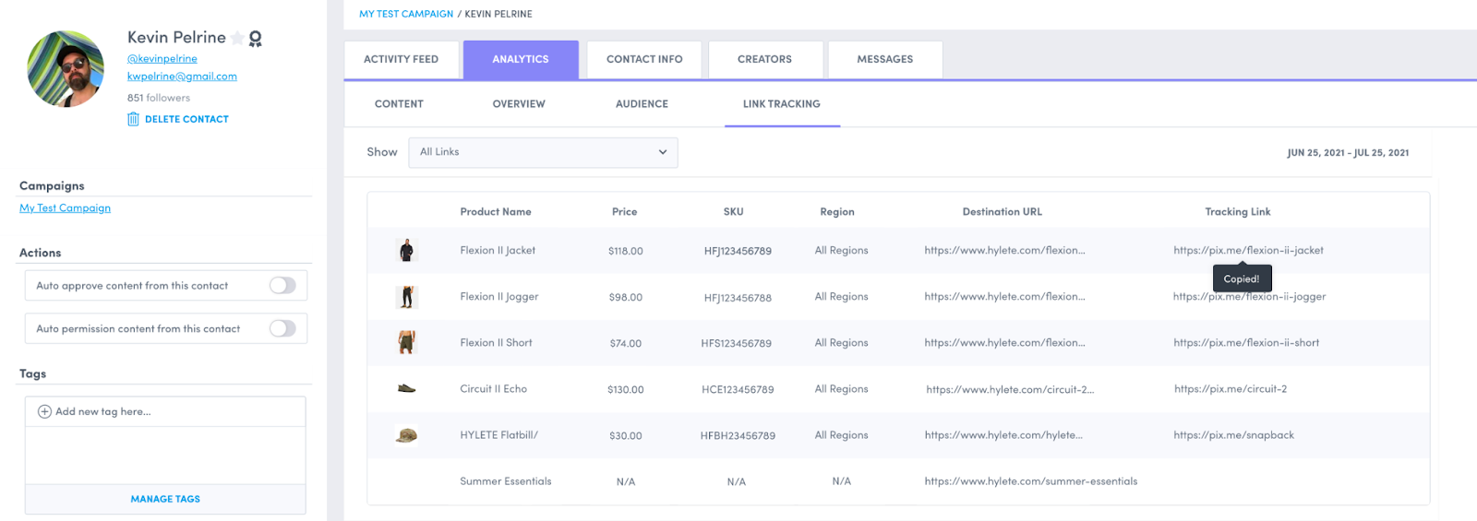Open the Jun 25 – Jul 25 date range picker

point(1347,153)
